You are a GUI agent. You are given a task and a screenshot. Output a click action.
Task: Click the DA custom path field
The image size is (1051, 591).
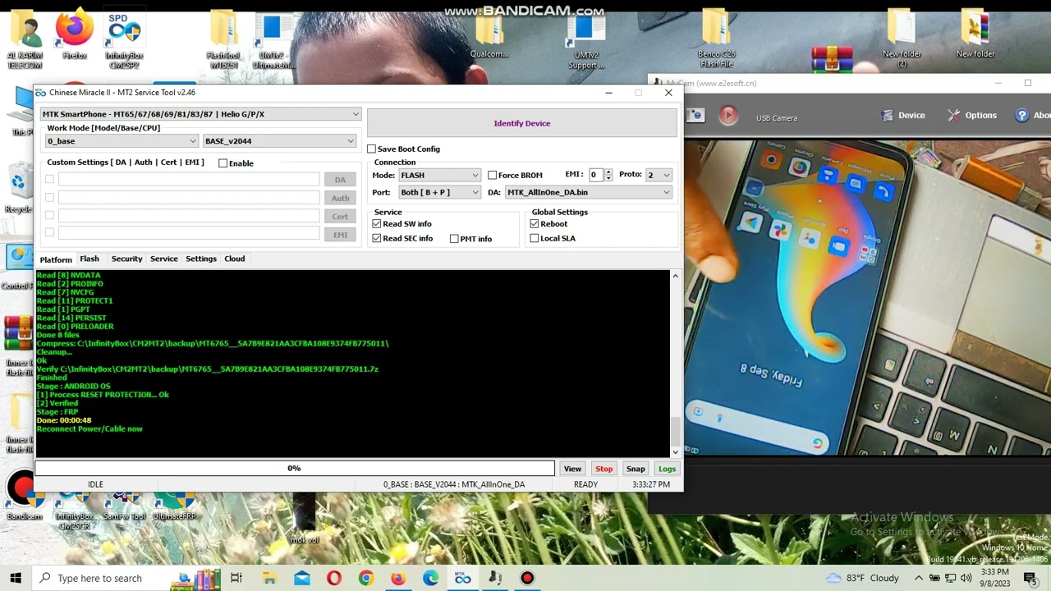pos(189,179)
